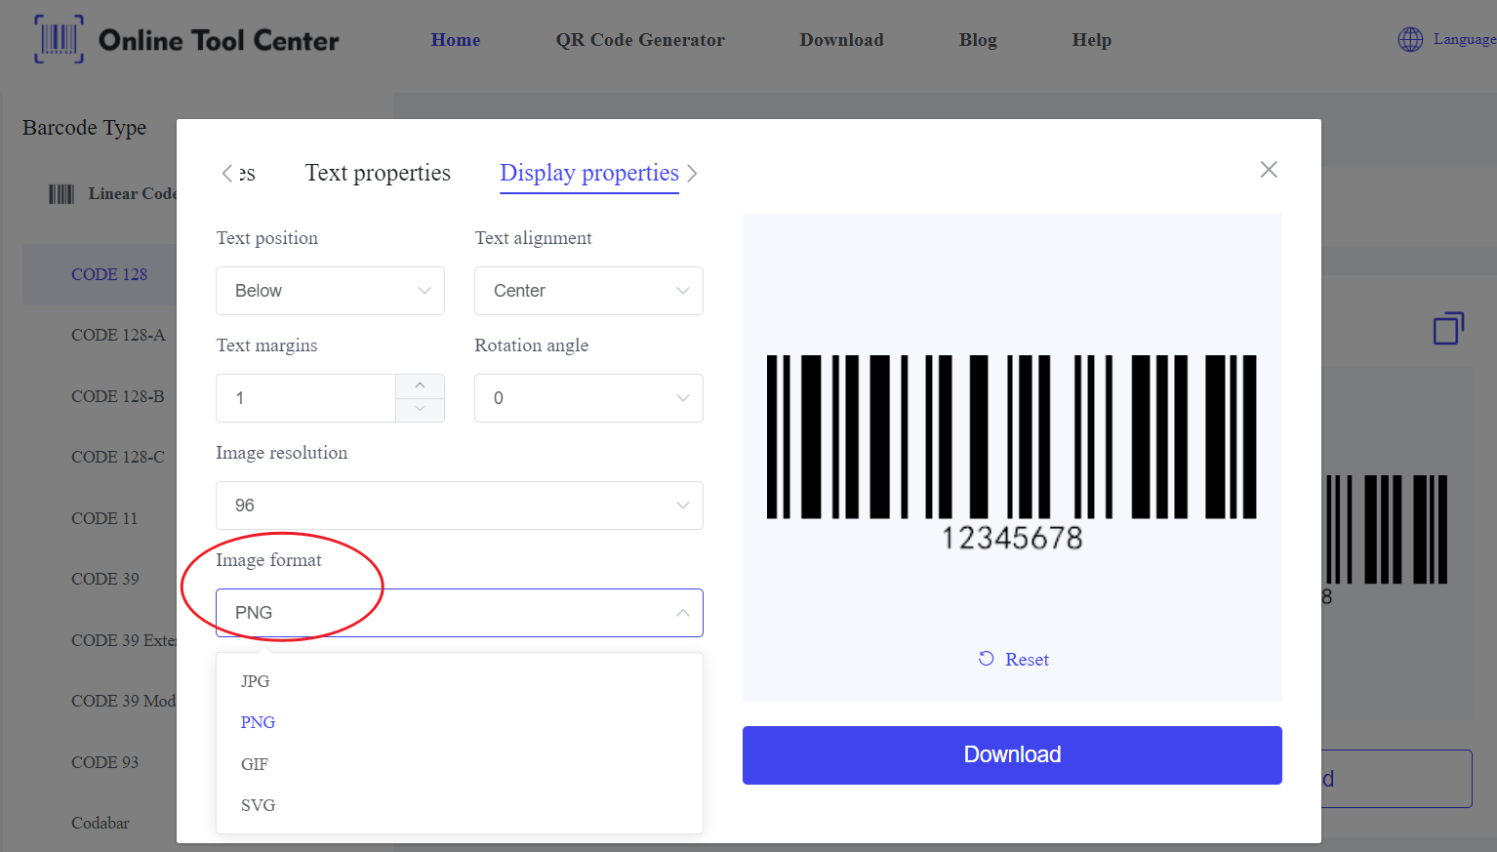This screenshot has width=1497, height=852.
Task: Select CODE 128-A barcode type
Action: point(118,335)
